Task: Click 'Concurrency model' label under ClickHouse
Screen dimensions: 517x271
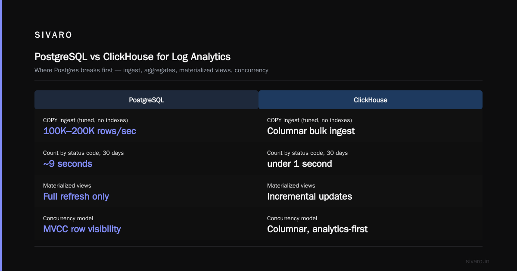Action: coord(292,218)
